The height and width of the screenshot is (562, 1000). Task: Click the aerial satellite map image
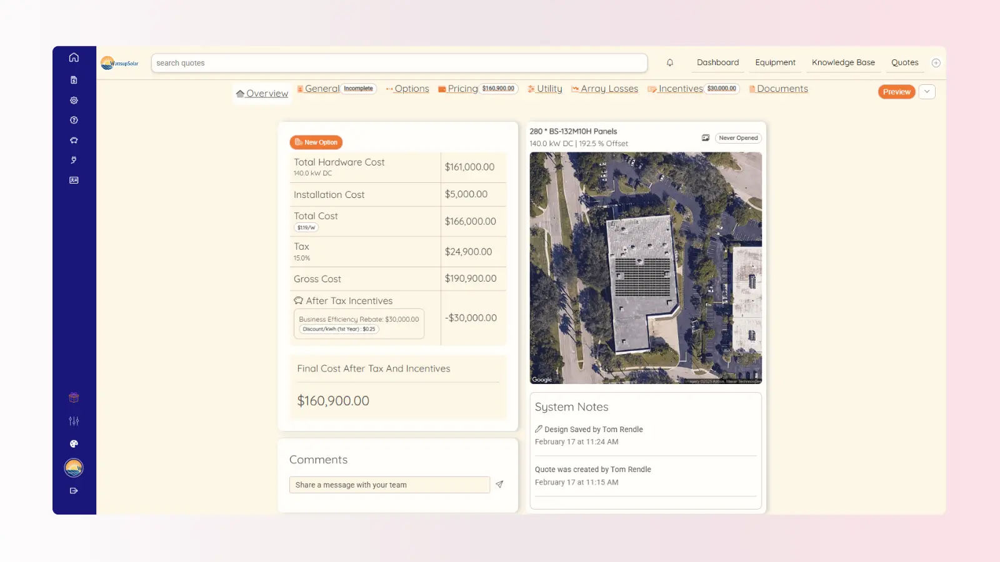click(646, 268)
